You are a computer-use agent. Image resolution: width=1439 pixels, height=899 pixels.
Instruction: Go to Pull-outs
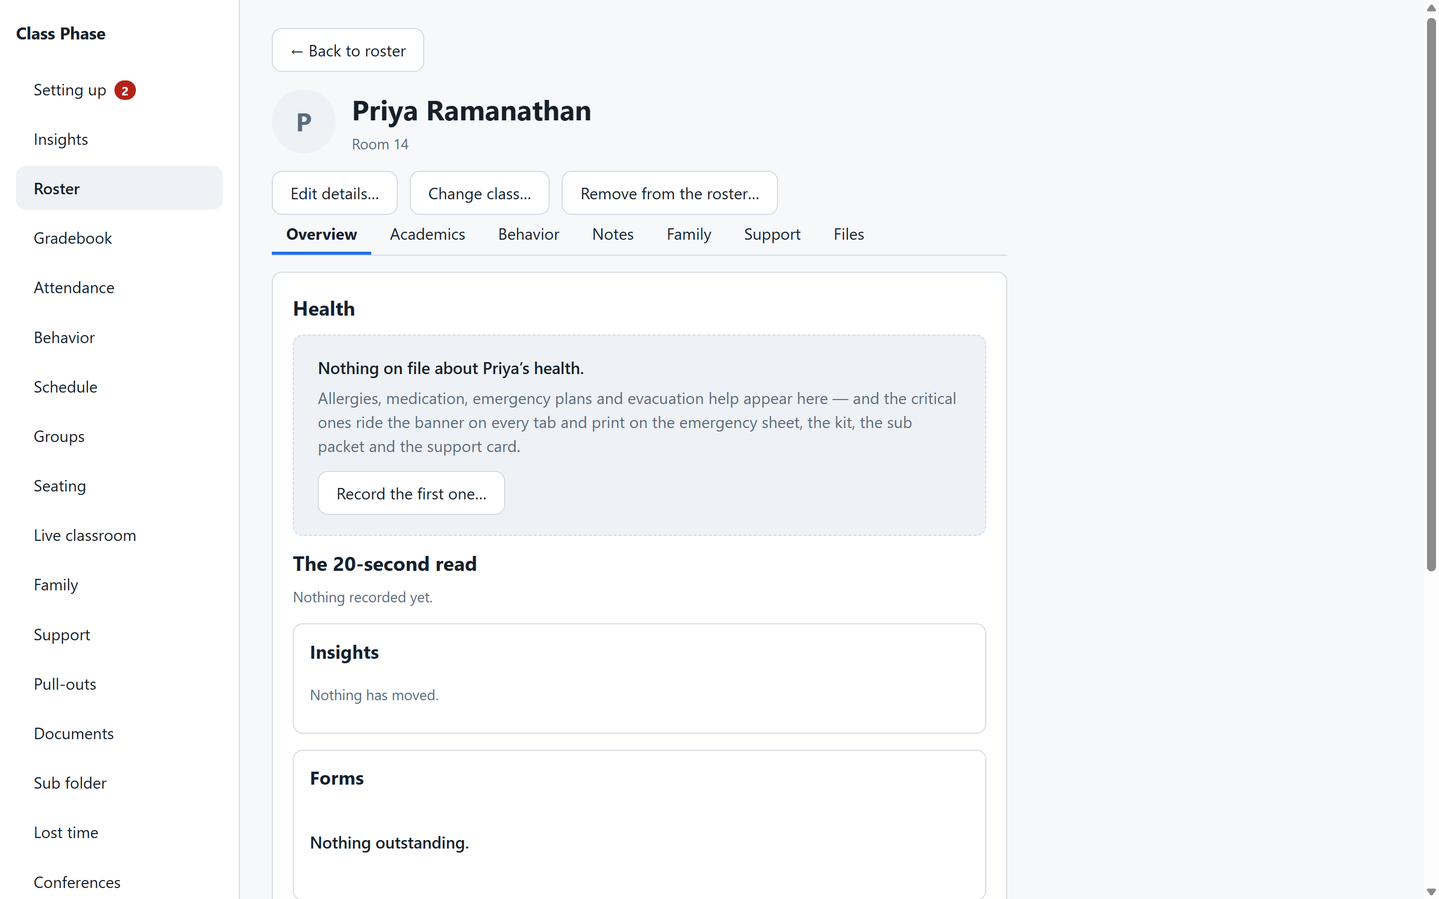pyautogui.click(x=119, y=684)
